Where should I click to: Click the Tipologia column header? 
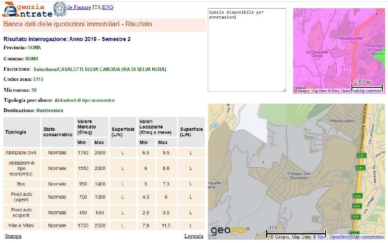point(16,132)
